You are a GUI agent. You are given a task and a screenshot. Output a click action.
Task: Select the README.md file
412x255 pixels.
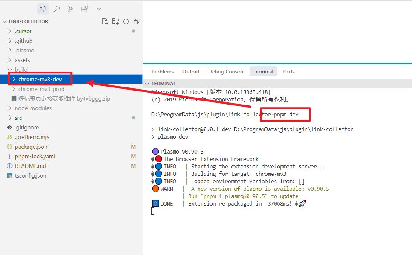click(30, 166)
